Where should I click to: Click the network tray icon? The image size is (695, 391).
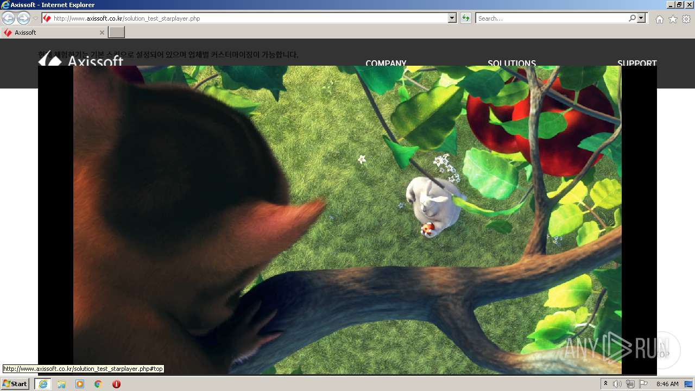pyautogui.click(x=630, y=384)
